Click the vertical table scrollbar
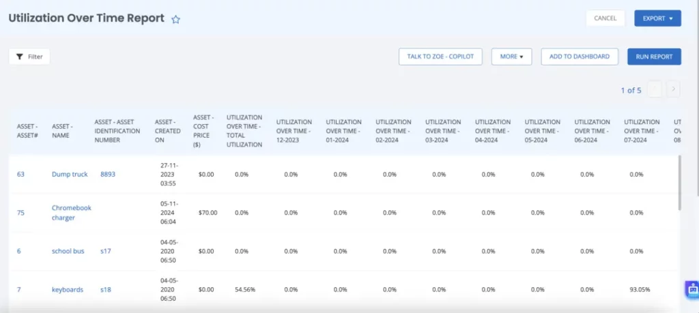The height and width of the screenshot is (313, 699). pyautogui.click(x=679, y=183)
